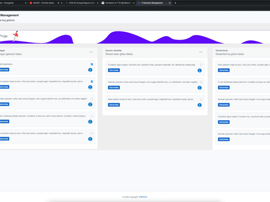
Task: Click the '© 2020 Copyright:' footer text
Action: point(130,197)
